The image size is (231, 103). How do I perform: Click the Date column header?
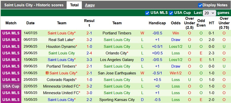[30, 23]
